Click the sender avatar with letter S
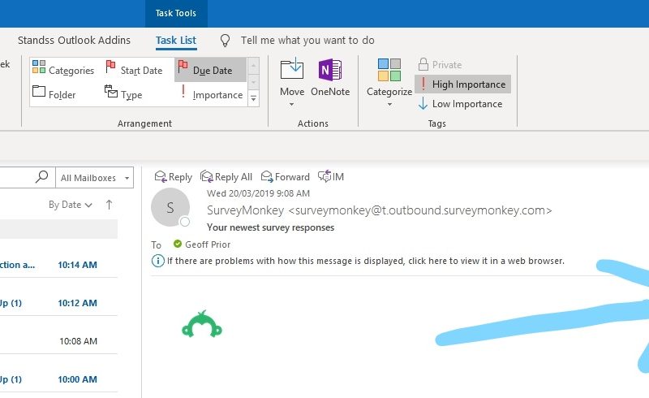 (170, 207)
